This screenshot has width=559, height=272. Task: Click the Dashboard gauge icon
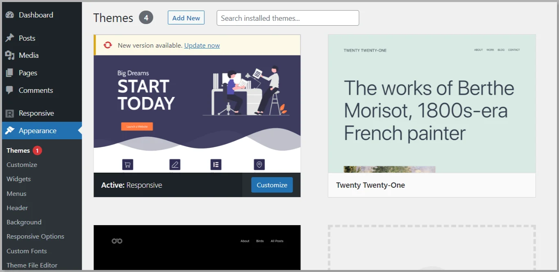(10, 15)
